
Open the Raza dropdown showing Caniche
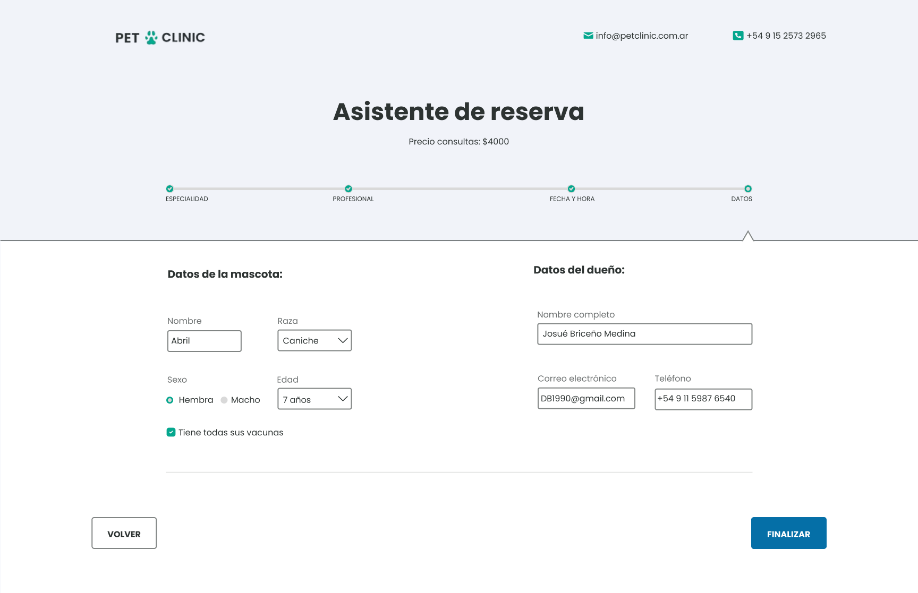tap(314, 340)
